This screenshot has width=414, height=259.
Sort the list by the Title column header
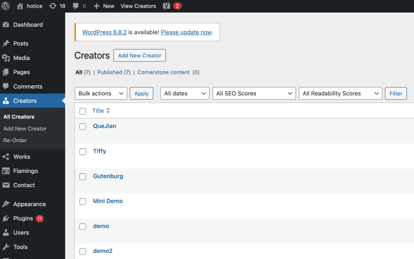click(98, 111)
